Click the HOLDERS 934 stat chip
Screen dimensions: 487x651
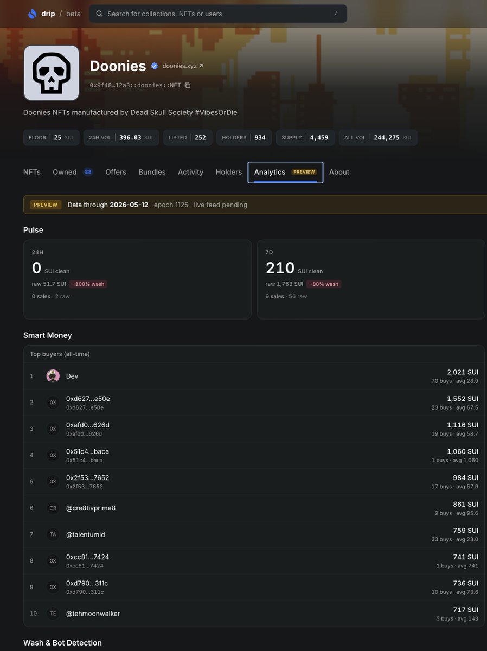244,138
